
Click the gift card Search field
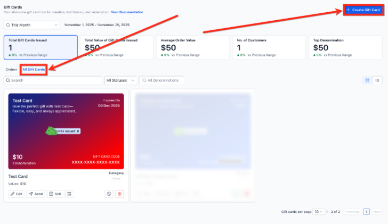click(53, 80)
